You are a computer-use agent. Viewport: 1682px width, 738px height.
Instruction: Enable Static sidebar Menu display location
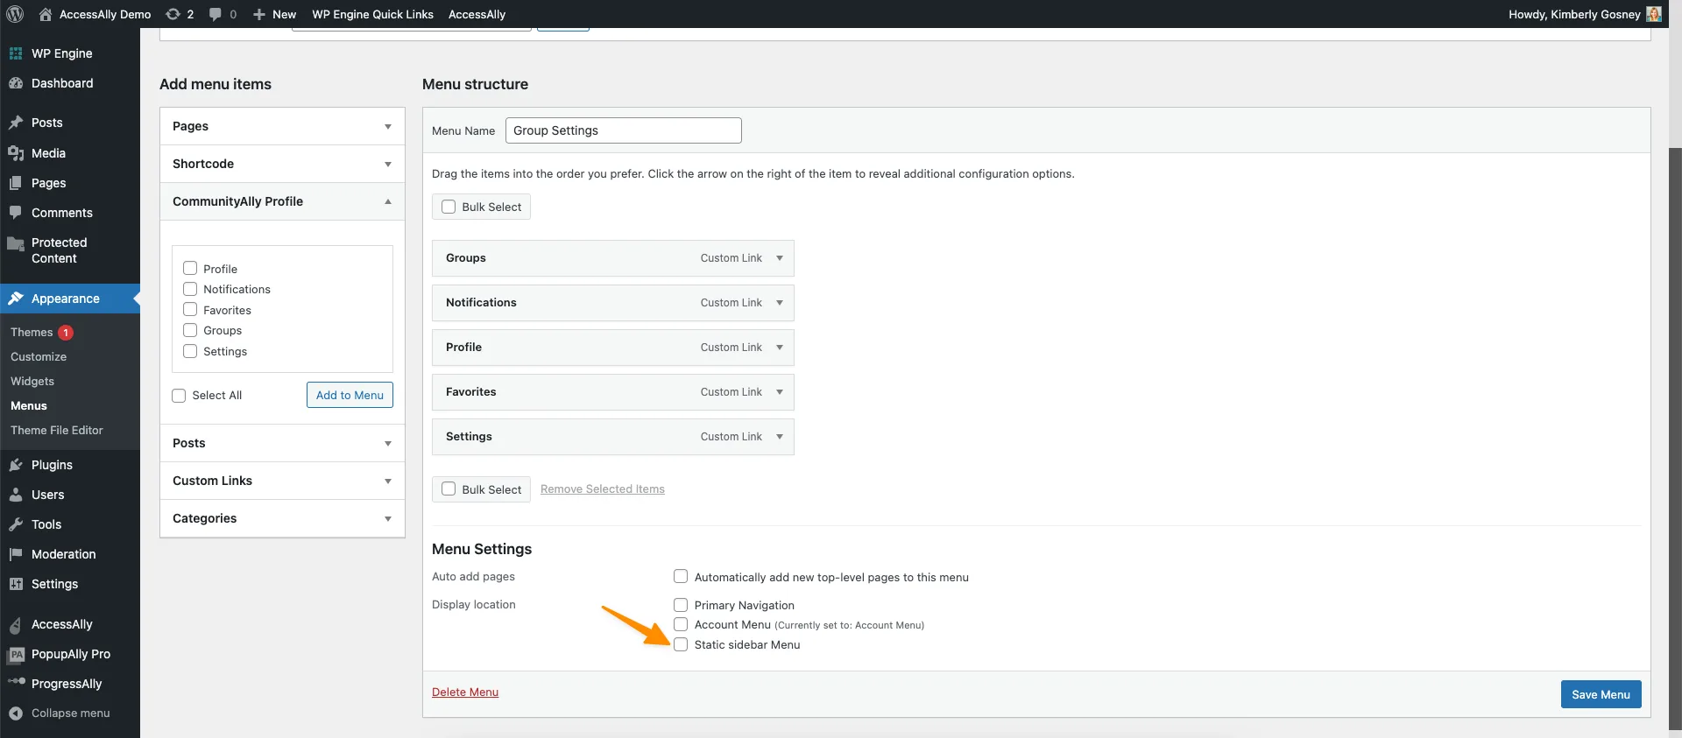pyautogui.click(x=681, y=644)
